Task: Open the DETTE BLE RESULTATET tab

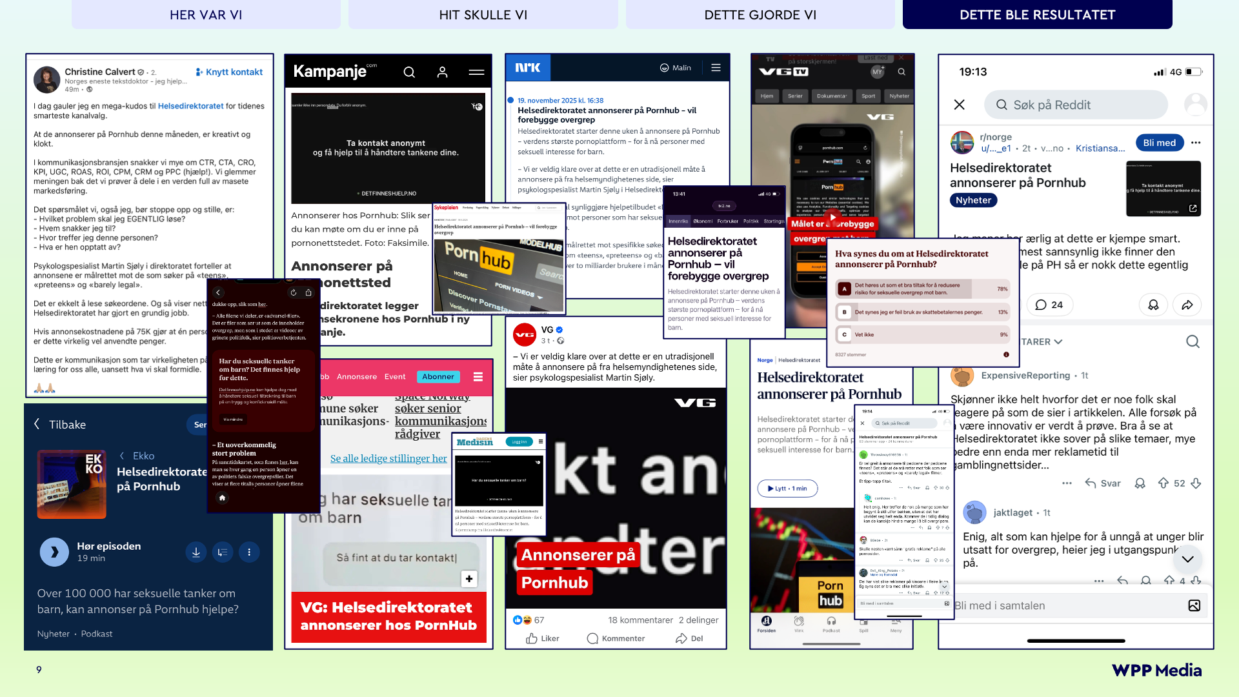Action: click(x=1038, y=14)
